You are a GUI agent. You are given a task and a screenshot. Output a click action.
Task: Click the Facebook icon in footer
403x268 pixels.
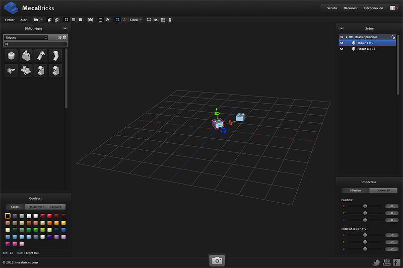(x=396, y=262)
